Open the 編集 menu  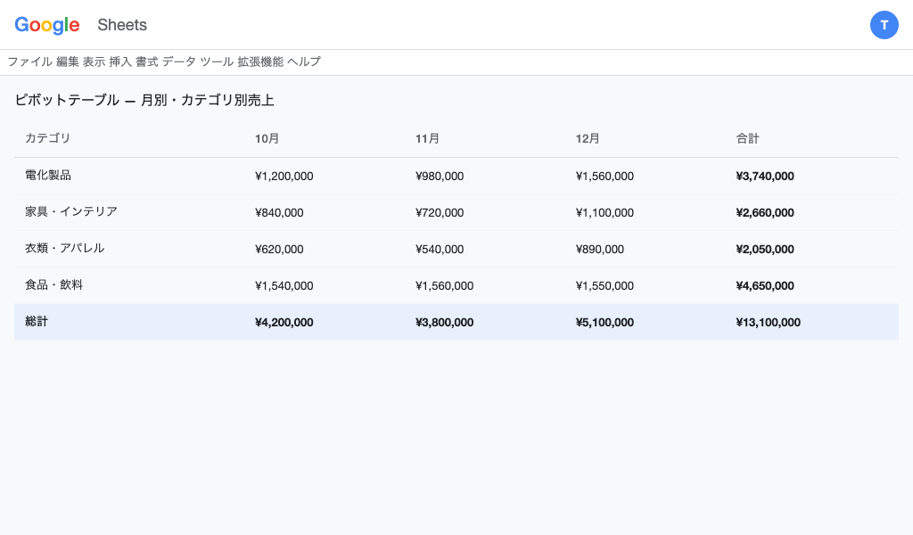click(x=68, y=62)
